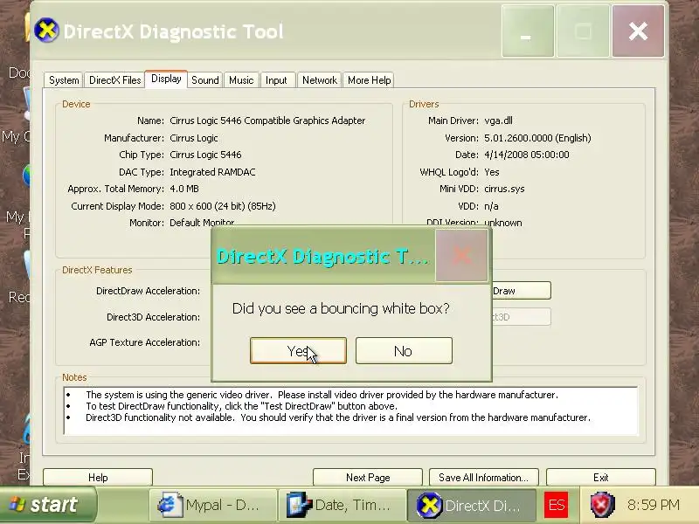Click the Help button
The width and height of the screenshot is (699, 524).
pos(98,477)
